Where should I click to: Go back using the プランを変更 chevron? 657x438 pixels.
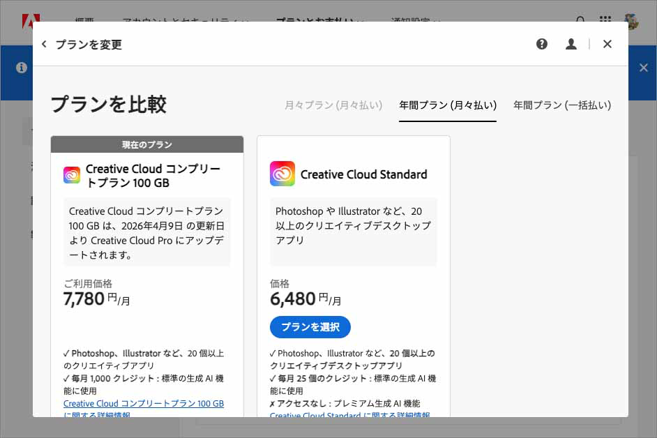coord(45,45)
